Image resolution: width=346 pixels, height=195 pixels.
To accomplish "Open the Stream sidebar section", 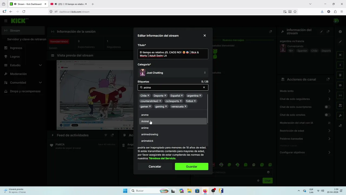I will click(x=23, y=31).
